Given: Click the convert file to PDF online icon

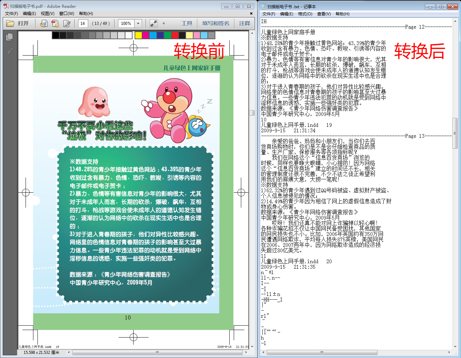Looking at the screenshot, I should click(44, 23).
